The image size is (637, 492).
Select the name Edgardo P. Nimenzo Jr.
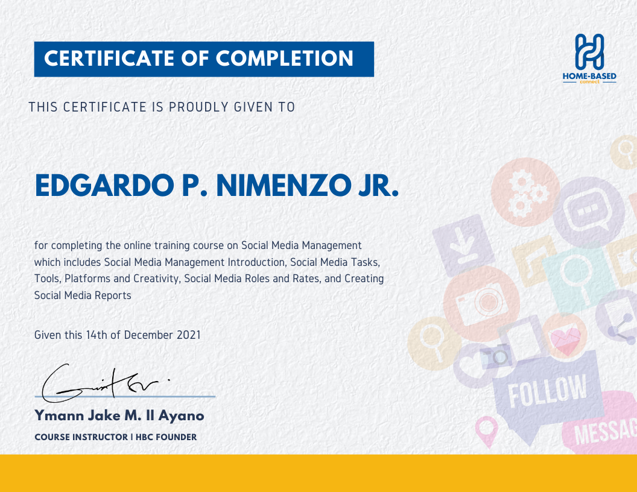(217, 186)
